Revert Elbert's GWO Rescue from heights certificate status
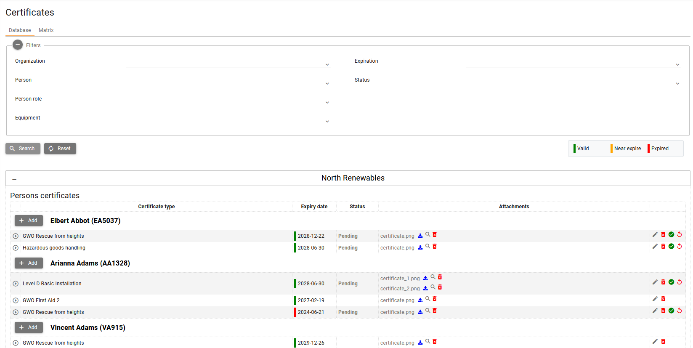The width and height of the screenshot is (693, 348). [679, 234]
